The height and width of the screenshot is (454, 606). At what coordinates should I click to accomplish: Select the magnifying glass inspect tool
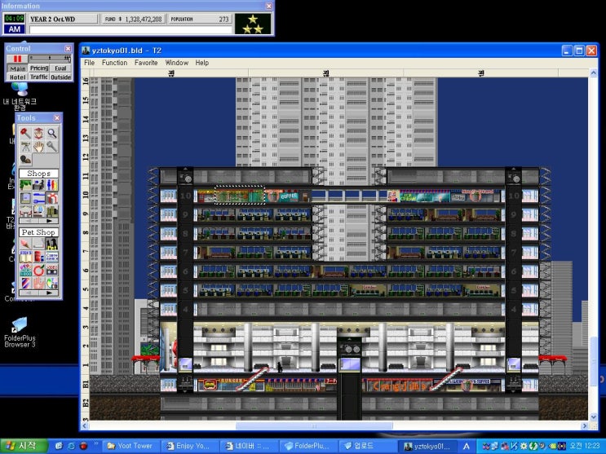pos(51,133)
